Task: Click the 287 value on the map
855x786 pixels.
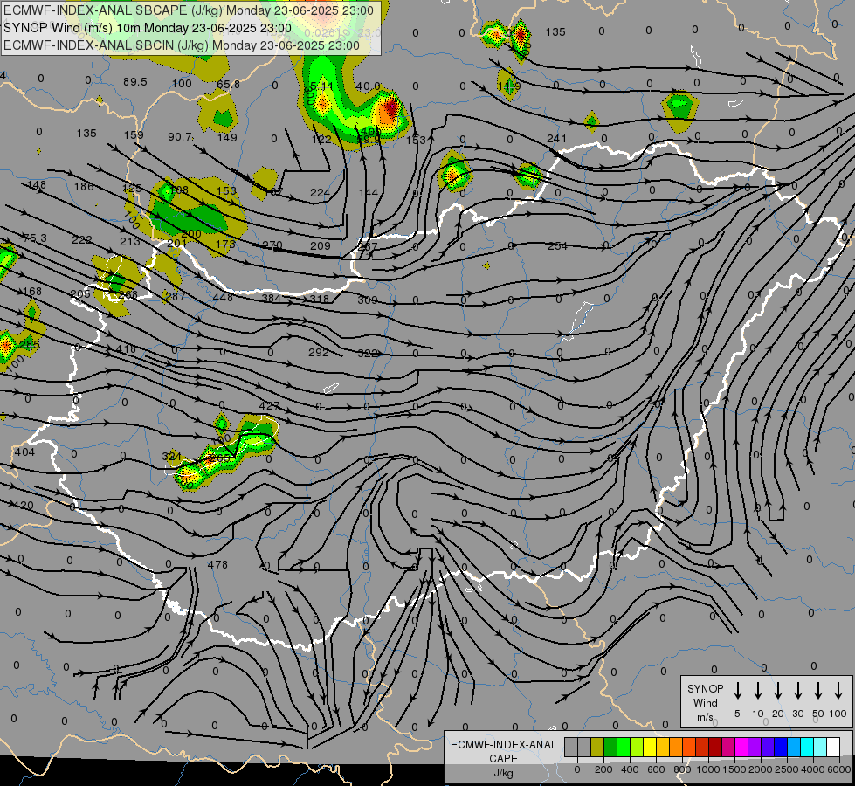Action: tap(176, 296)
